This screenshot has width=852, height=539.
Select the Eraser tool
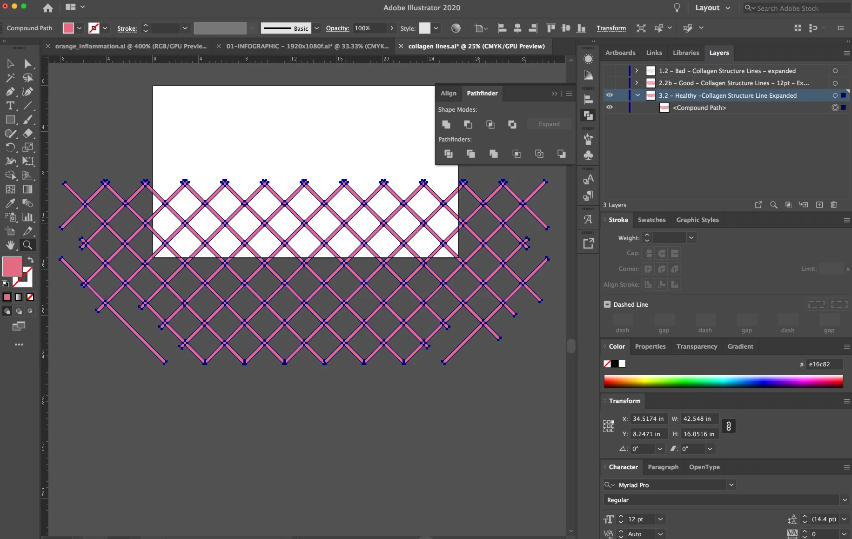click(28, 134)
